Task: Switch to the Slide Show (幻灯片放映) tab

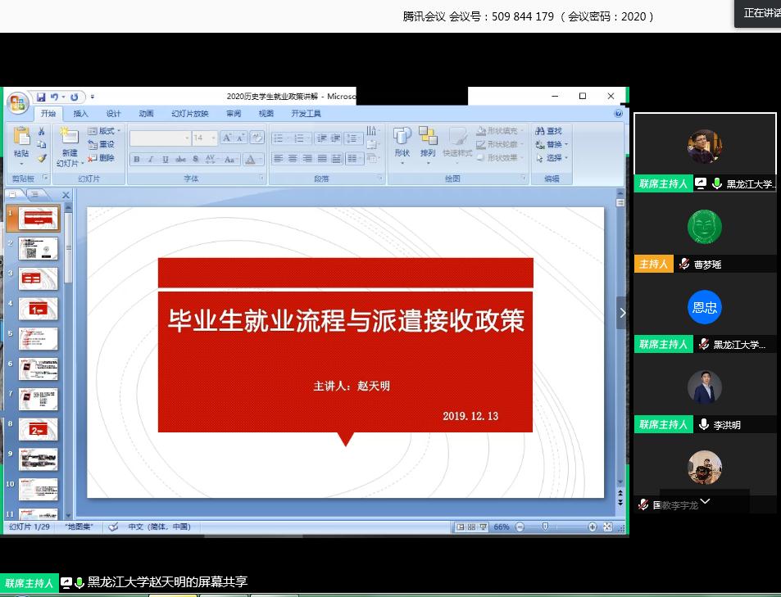Action: [x=189, y=114]
